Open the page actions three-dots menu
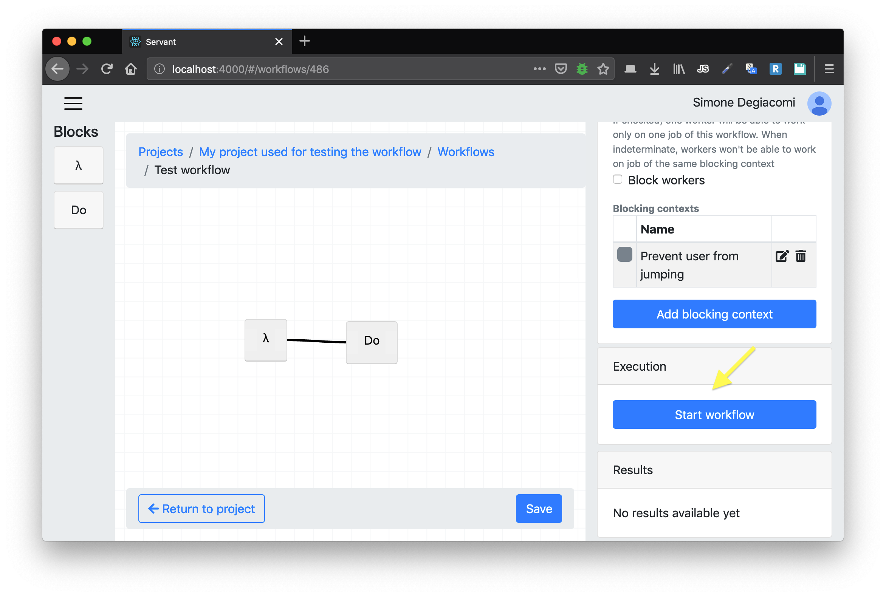Screen dimensions: 886x597 click(539, 69)
